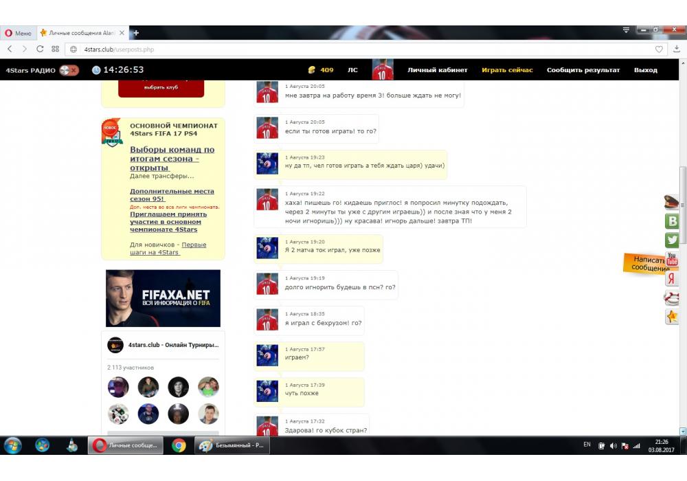Open Сообщить результат
687x481 pixels.
click(x=583, y=70)
